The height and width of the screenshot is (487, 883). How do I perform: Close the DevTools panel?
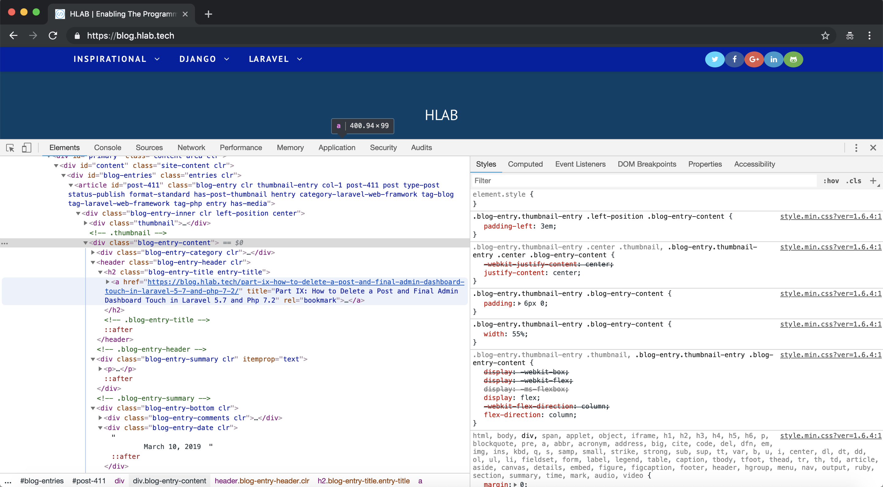click(873, 148)
